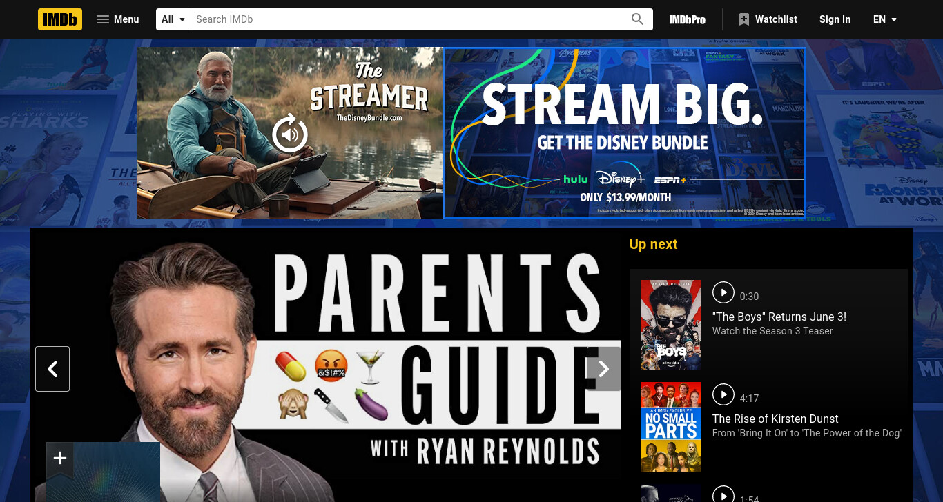Image resolution: width=943 pixels, height=502 pixels.
Task: Click the Up next heading
Action: click(653, 244)
